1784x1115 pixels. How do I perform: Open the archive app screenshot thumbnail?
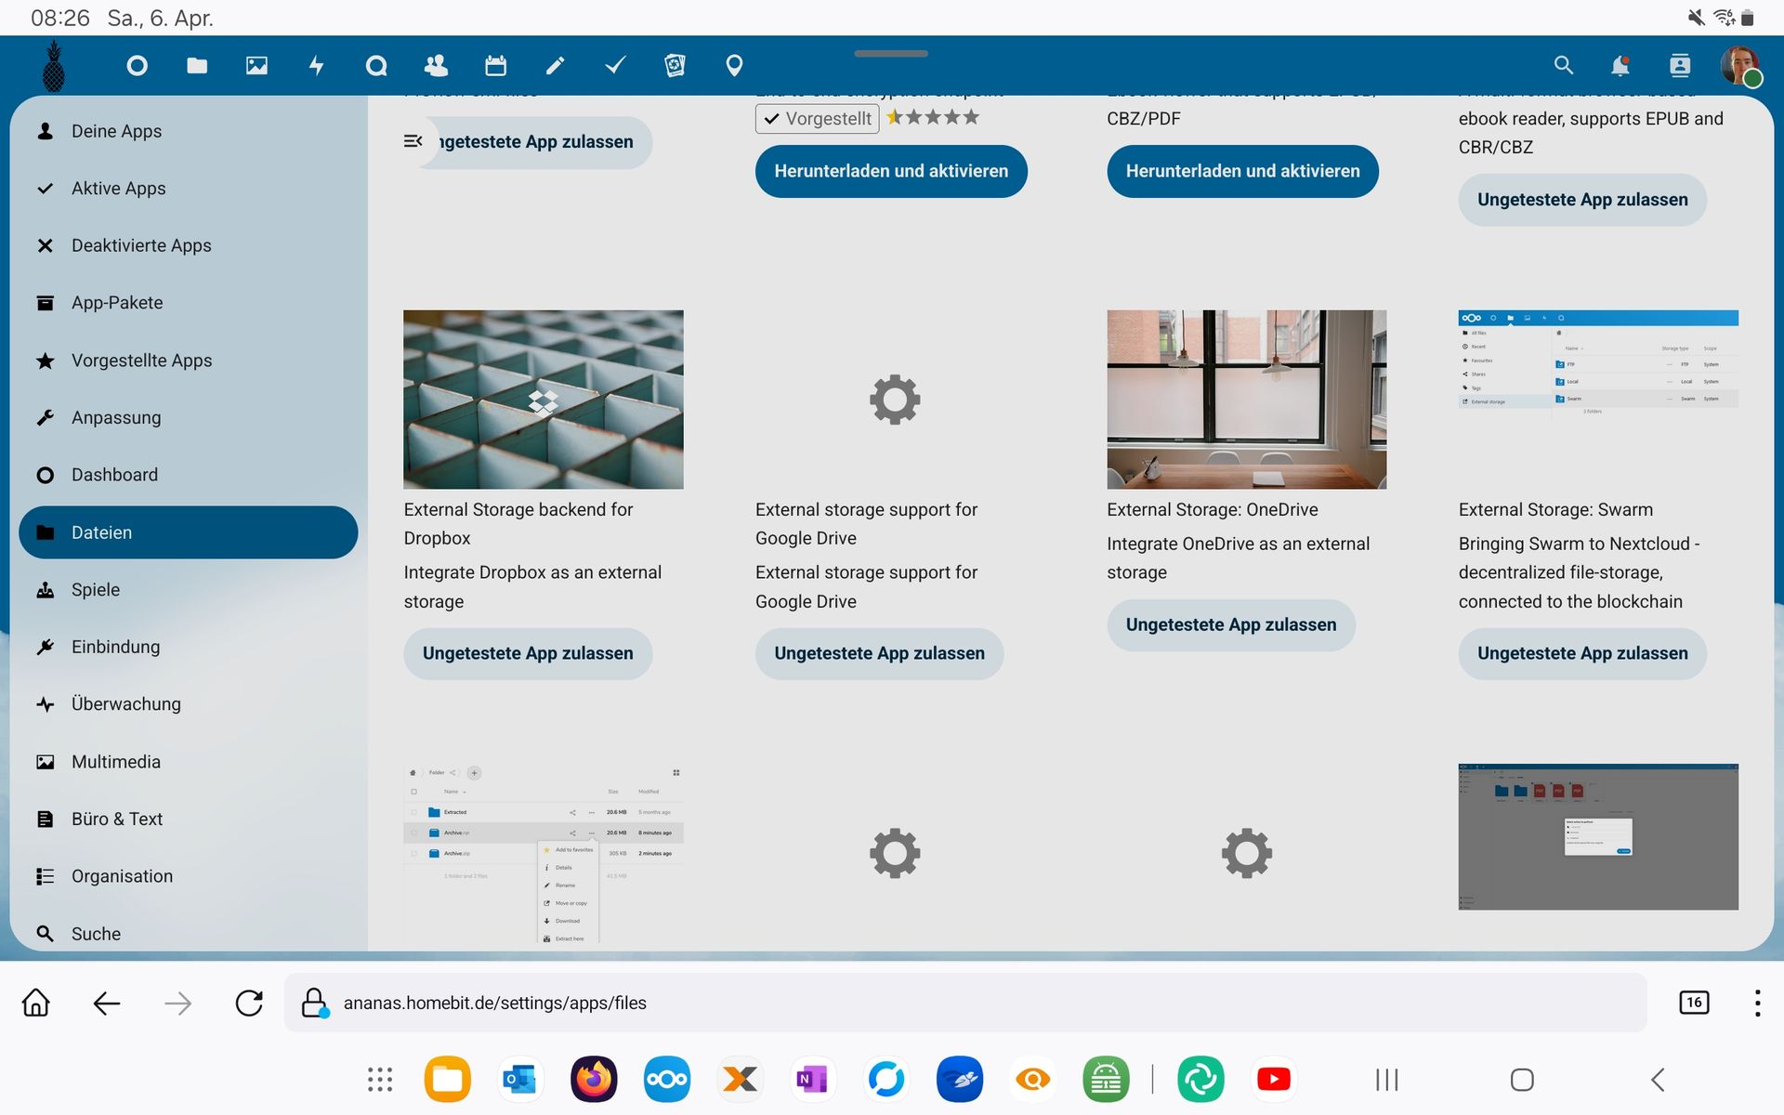tap(544, 855)
